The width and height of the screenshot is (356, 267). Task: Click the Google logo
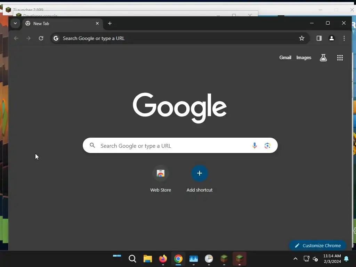(x=180, y=108)
